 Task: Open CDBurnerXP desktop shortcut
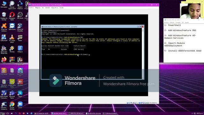[x=4, y=38]
